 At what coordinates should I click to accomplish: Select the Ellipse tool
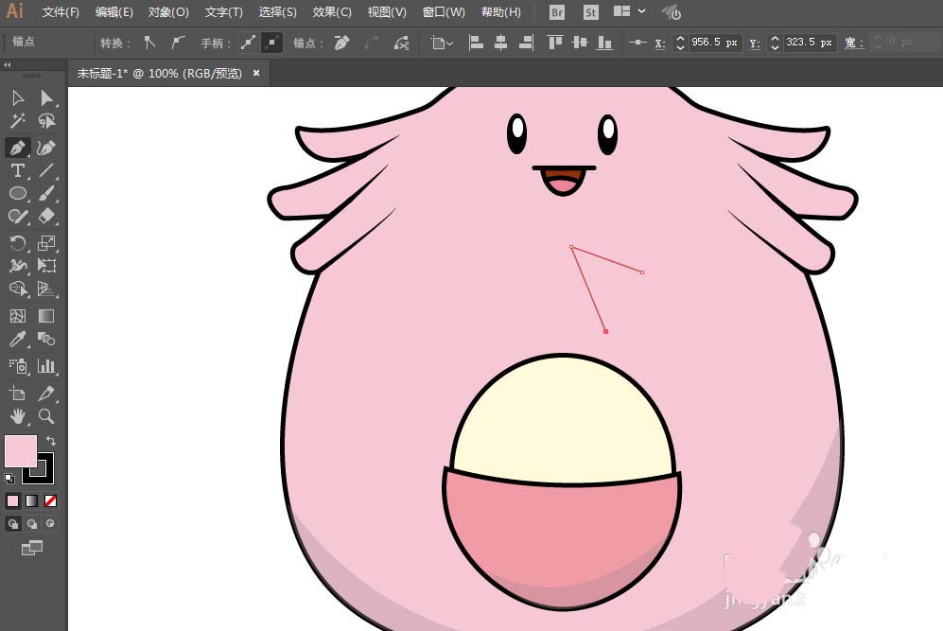[18, 194]
